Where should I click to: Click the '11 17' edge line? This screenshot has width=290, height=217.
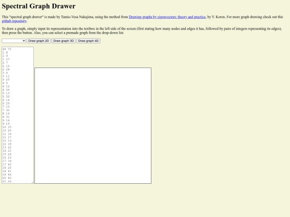[7, 137]
